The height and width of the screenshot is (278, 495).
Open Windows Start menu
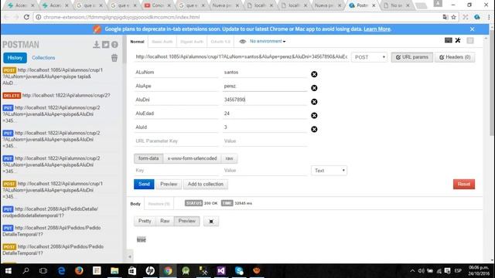pos(9,271)
